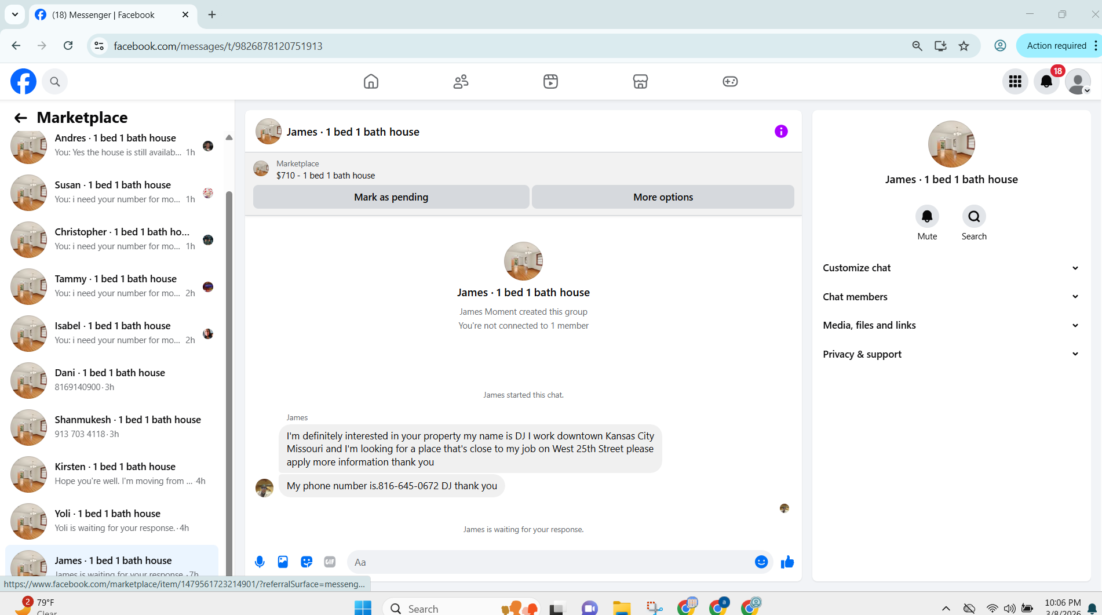Click the Action required button

tap(1056, 46)
